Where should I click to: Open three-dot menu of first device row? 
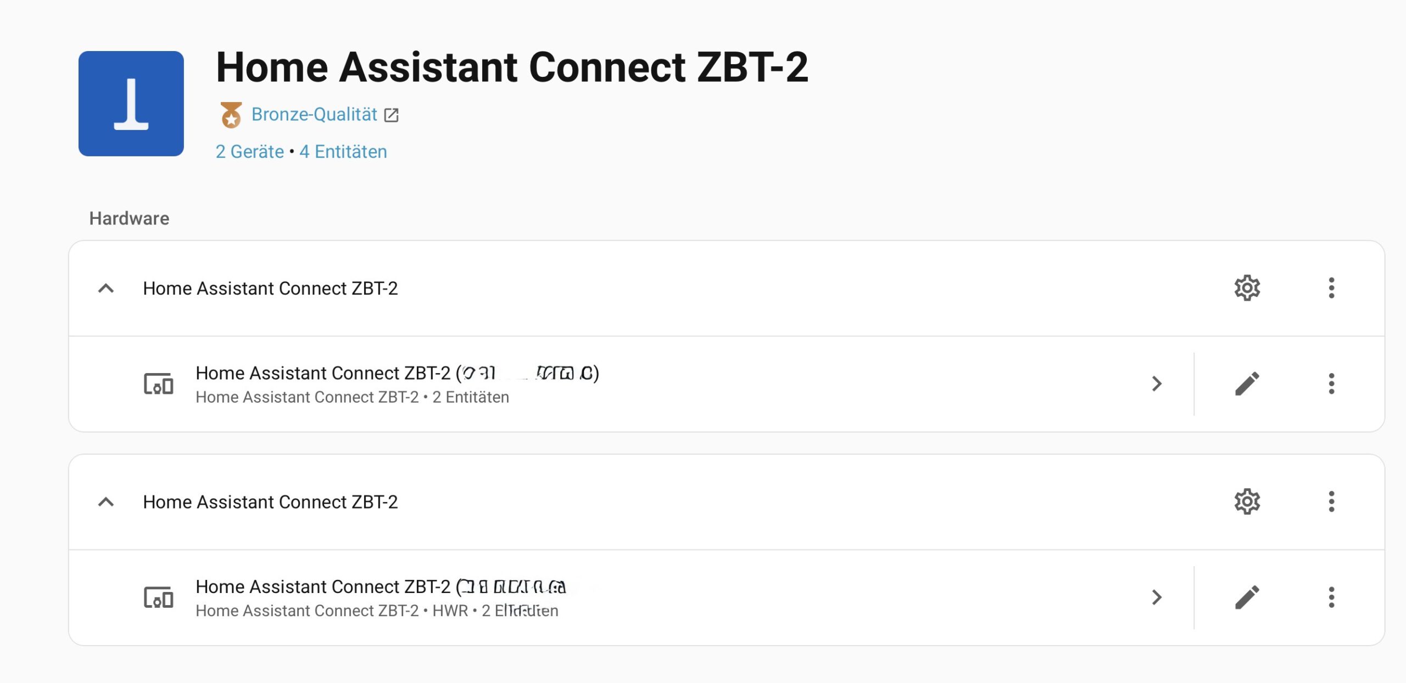coord(1331,383)
